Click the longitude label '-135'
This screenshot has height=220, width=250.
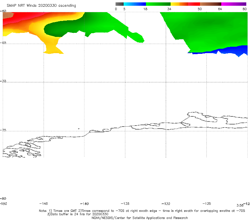point(125,204)
